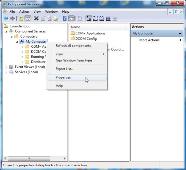Open the Action menu
Image resolution: width=186 pixels, height=170 pixels.
click(24, 12)
